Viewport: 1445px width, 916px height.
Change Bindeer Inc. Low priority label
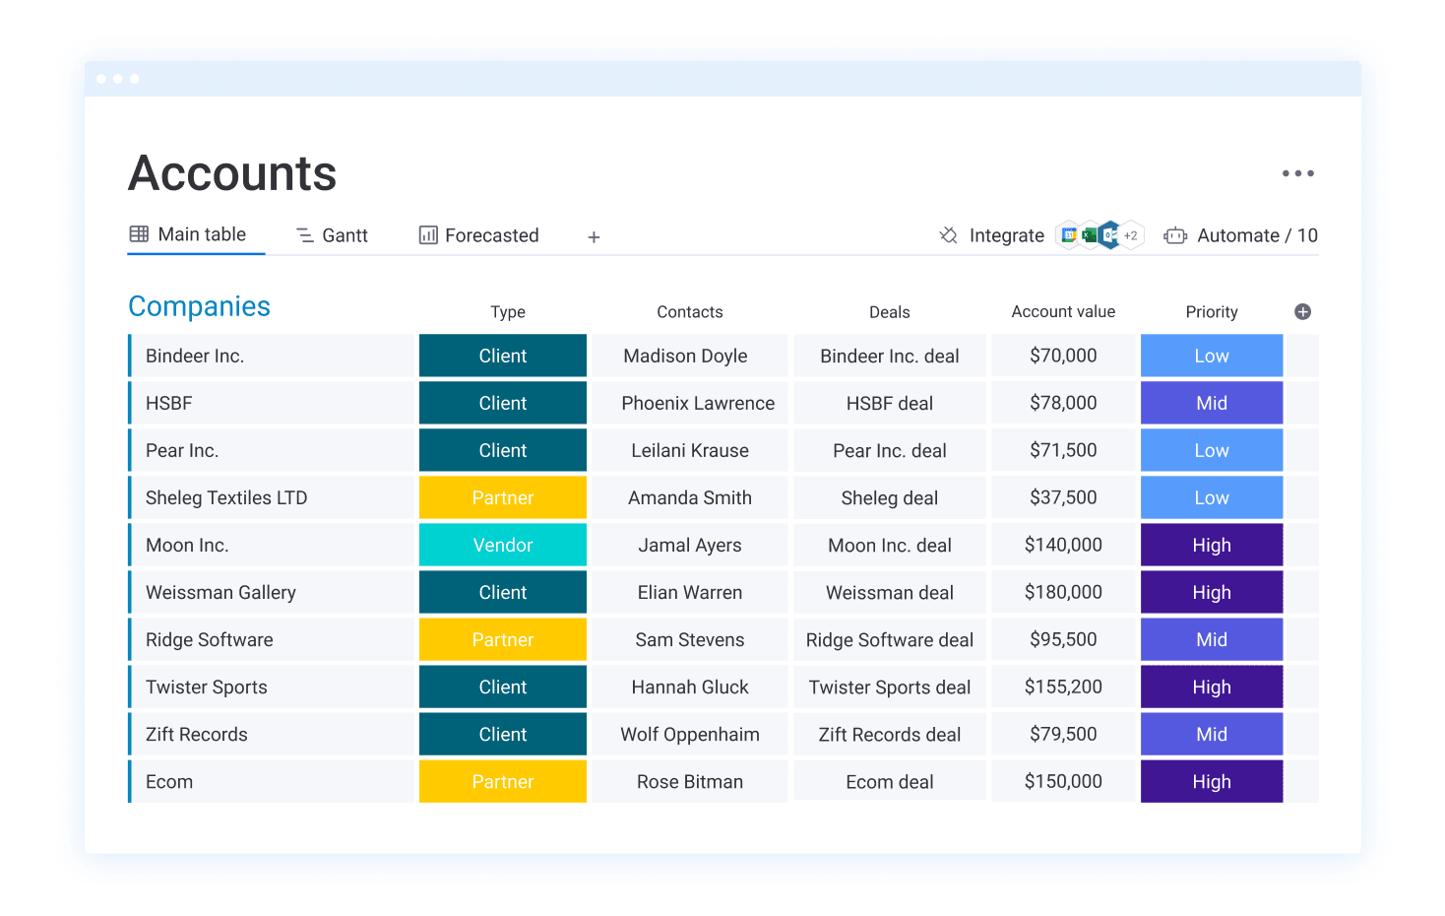click(1212, 356)
